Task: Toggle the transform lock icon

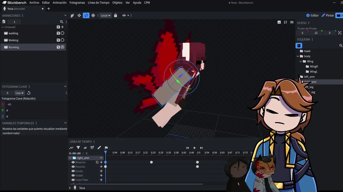Action: point(115,15)
